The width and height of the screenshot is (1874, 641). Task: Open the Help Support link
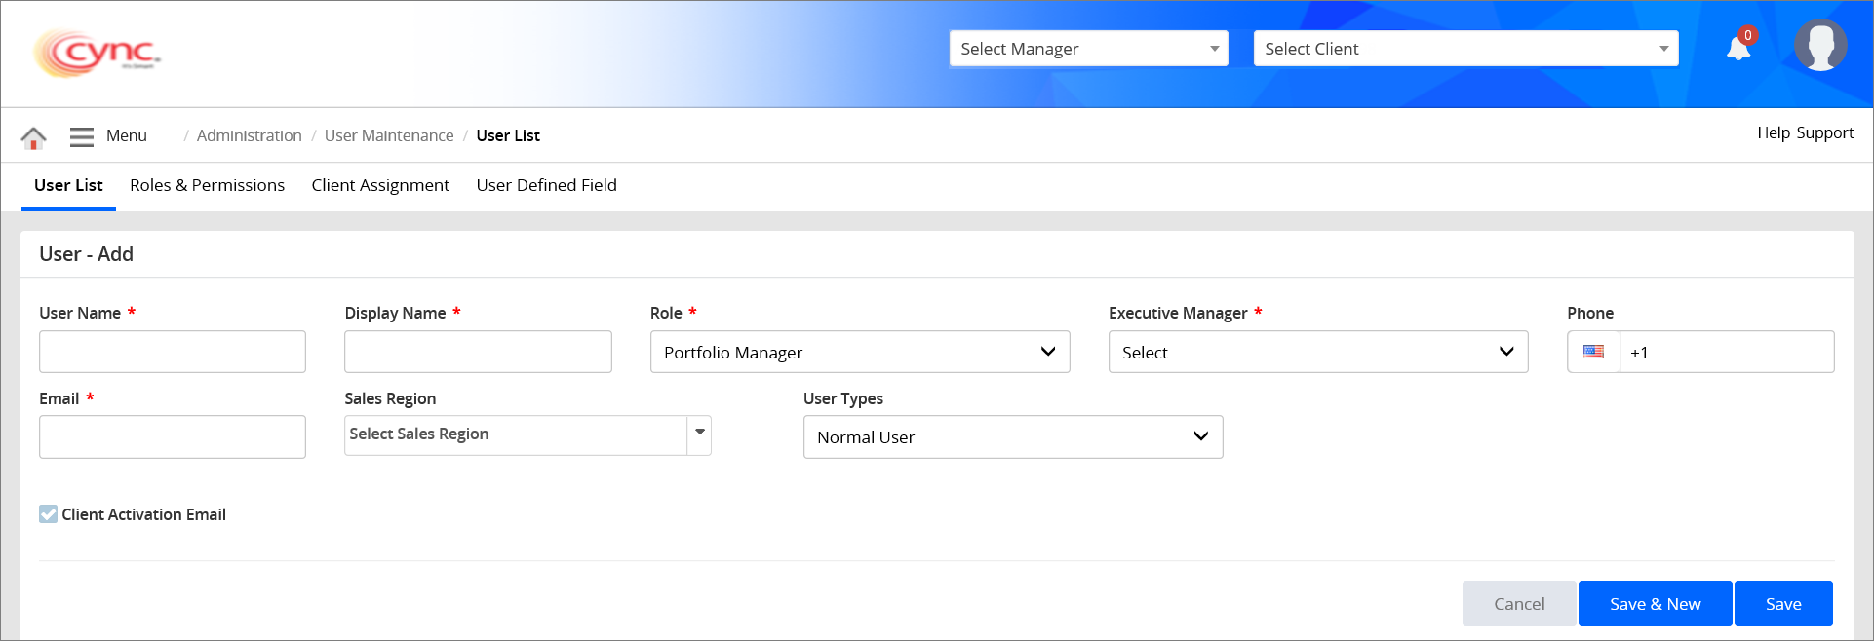coord(1805,133)
